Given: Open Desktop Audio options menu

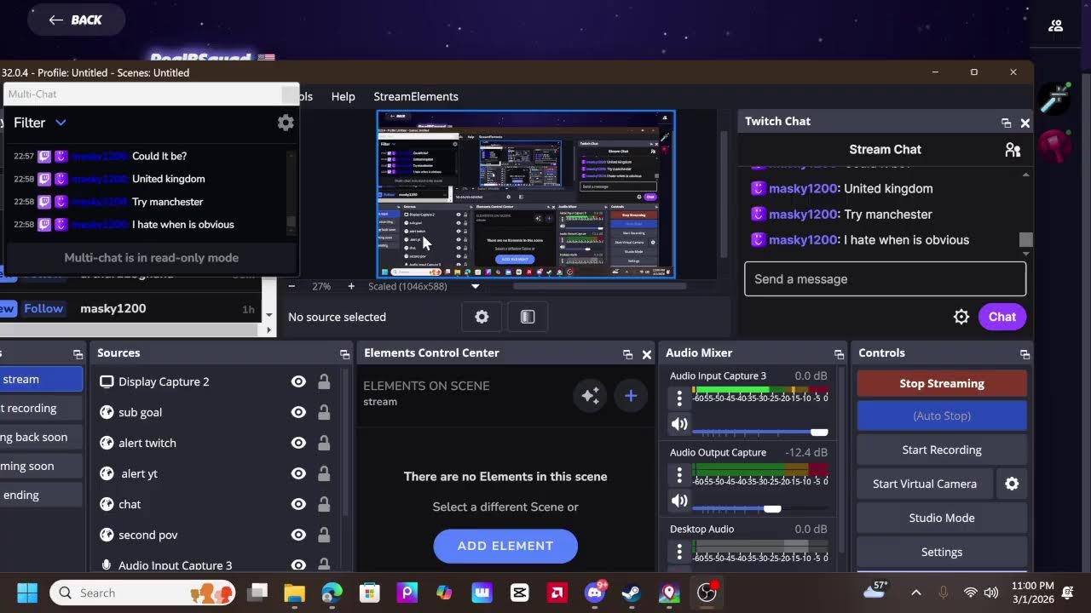Looking at the screenshot, I should point(679,551).
